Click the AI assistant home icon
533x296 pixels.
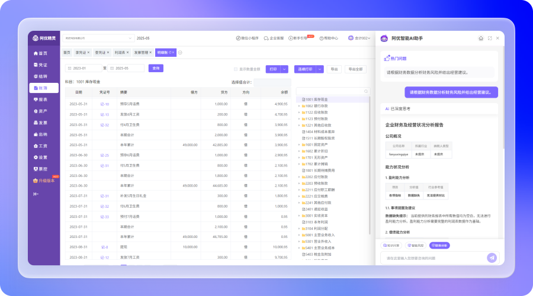coord(481,38)
